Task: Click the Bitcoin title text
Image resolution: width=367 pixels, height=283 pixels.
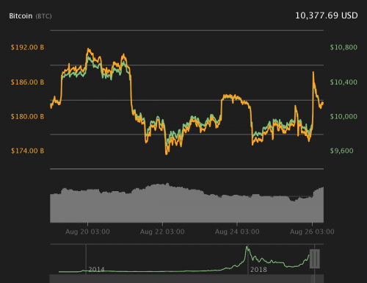Action: tap(21, 16)
